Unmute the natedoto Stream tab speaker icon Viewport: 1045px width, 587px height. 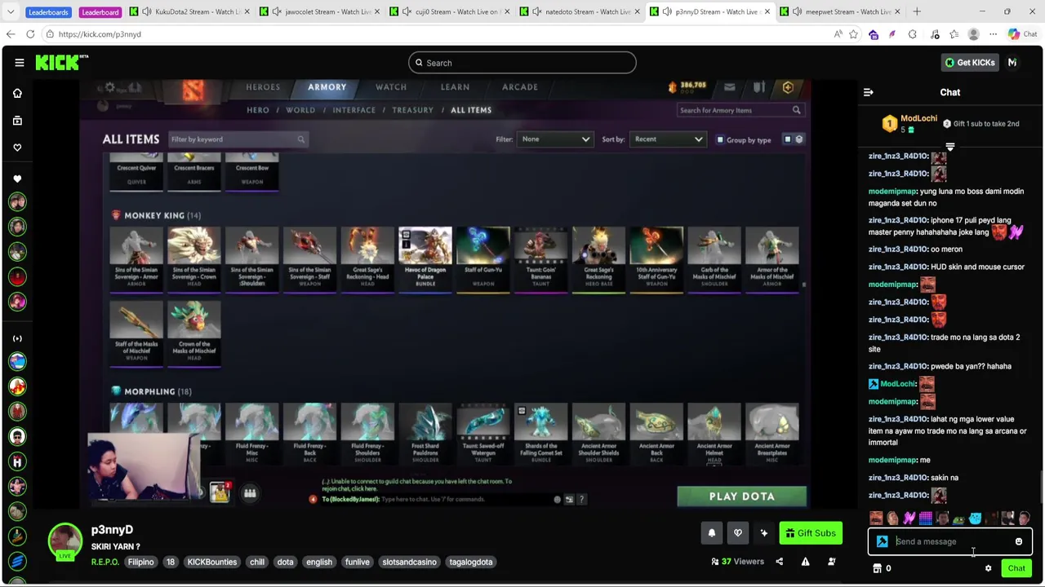point(537,11)
